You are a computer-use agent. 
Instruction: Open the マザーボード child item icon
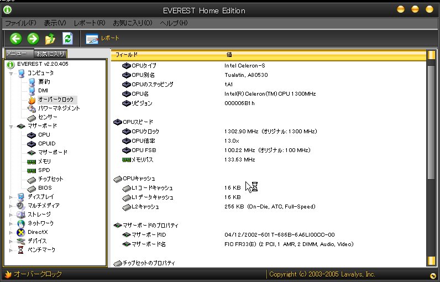coord(32,153)
